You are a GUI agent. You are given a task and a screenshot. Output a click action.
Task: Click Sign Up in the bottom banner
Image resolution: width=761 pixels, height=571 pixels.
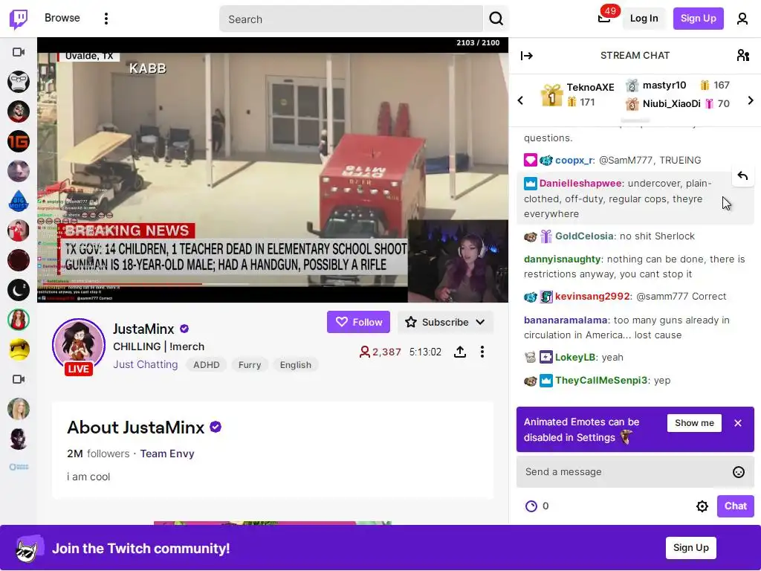pos(690,548)
